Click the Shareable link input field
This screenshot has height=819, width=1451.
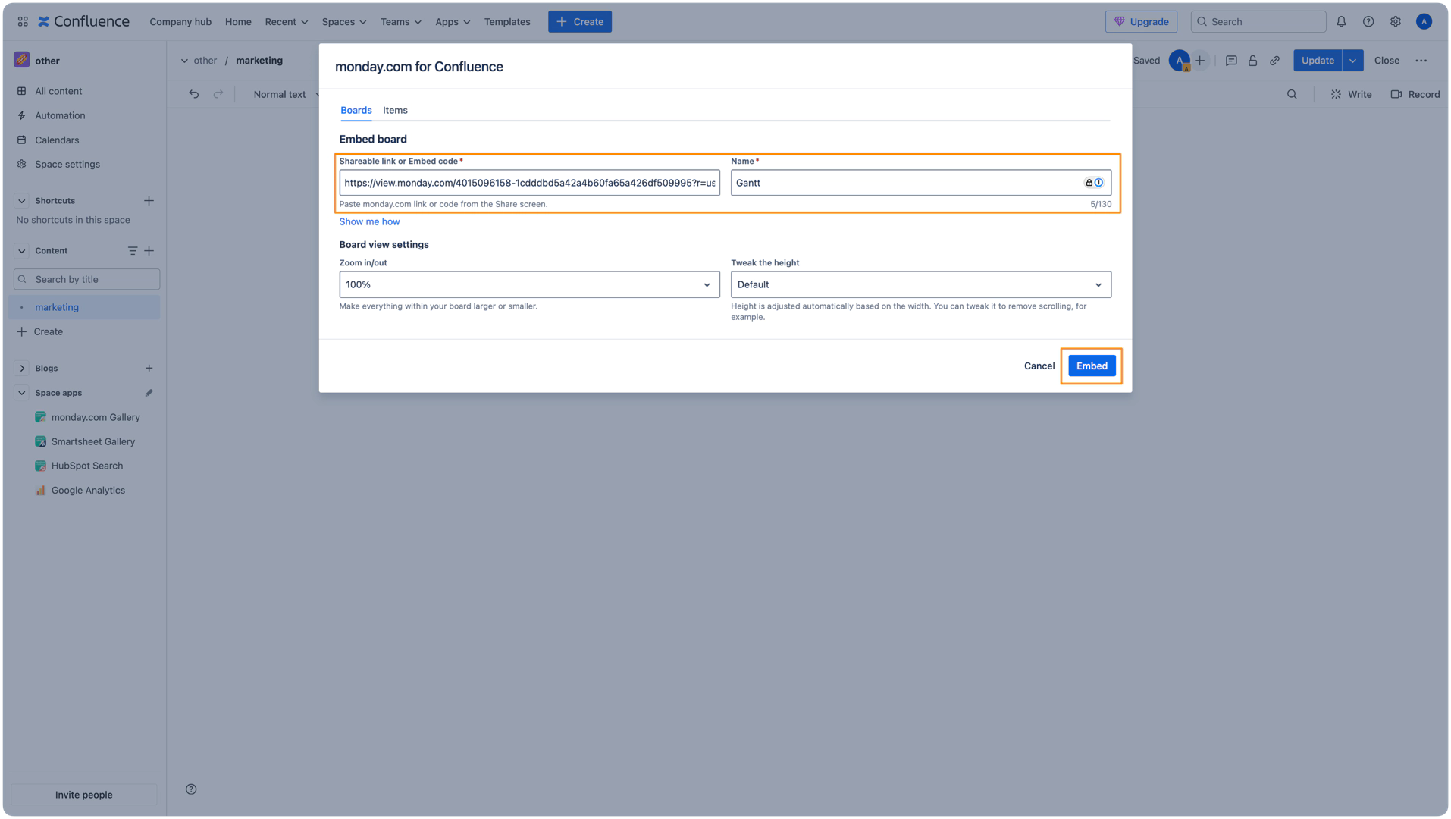(x=529, y=183)
